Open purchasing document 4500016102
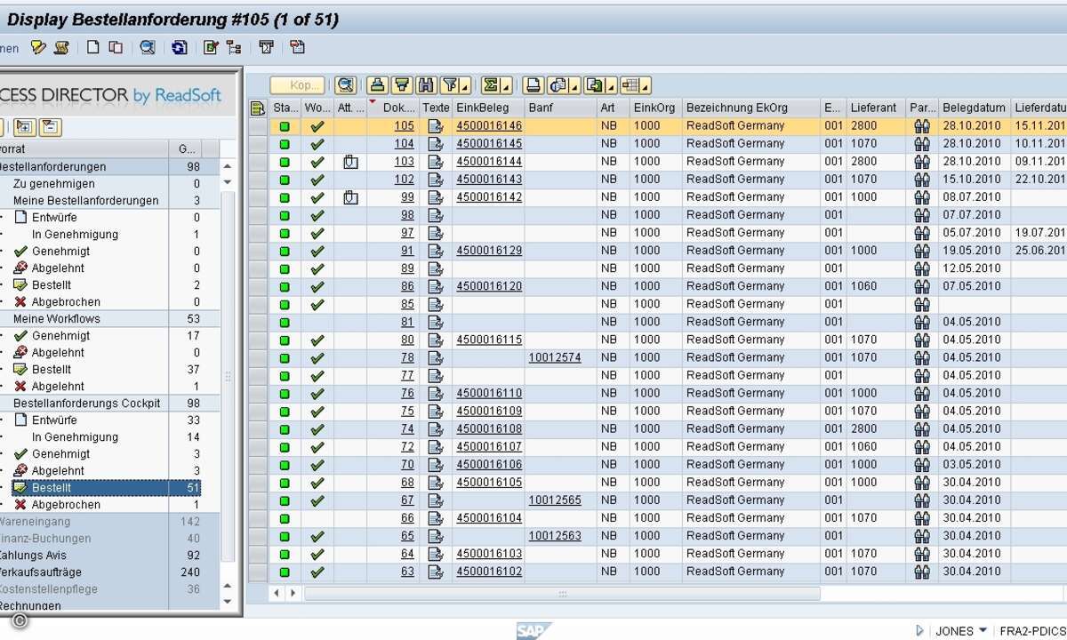 [x=489, y=571]
